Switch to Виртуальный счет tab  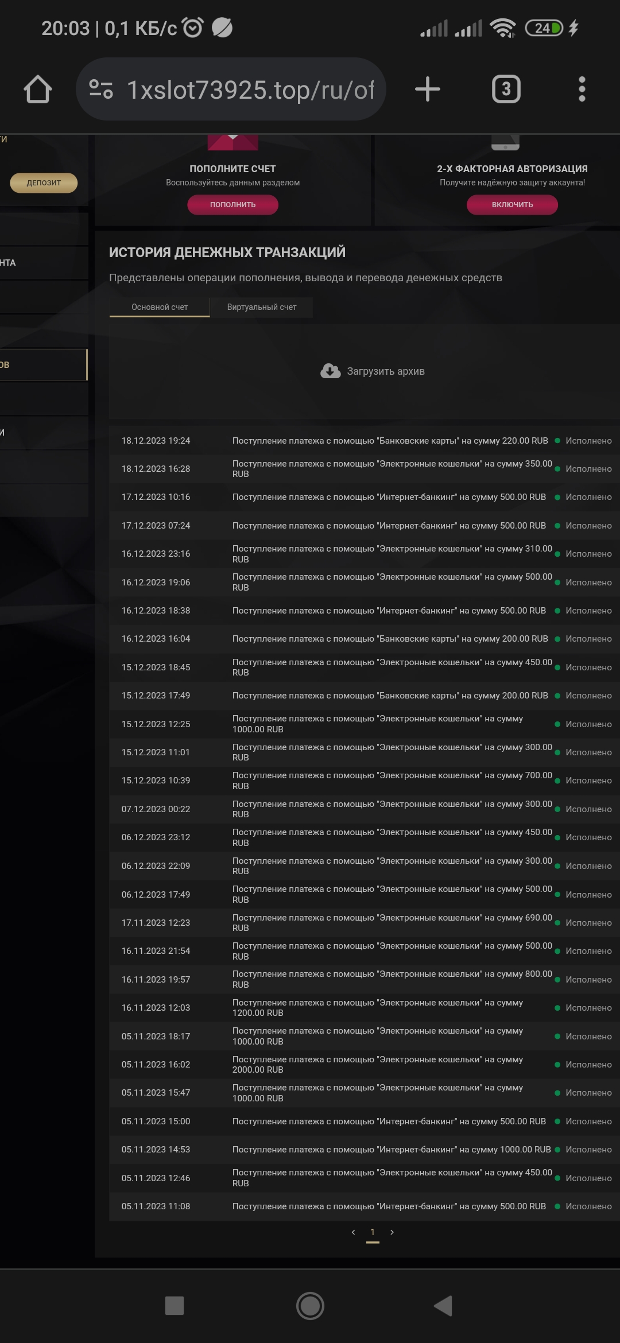point(262,307)
